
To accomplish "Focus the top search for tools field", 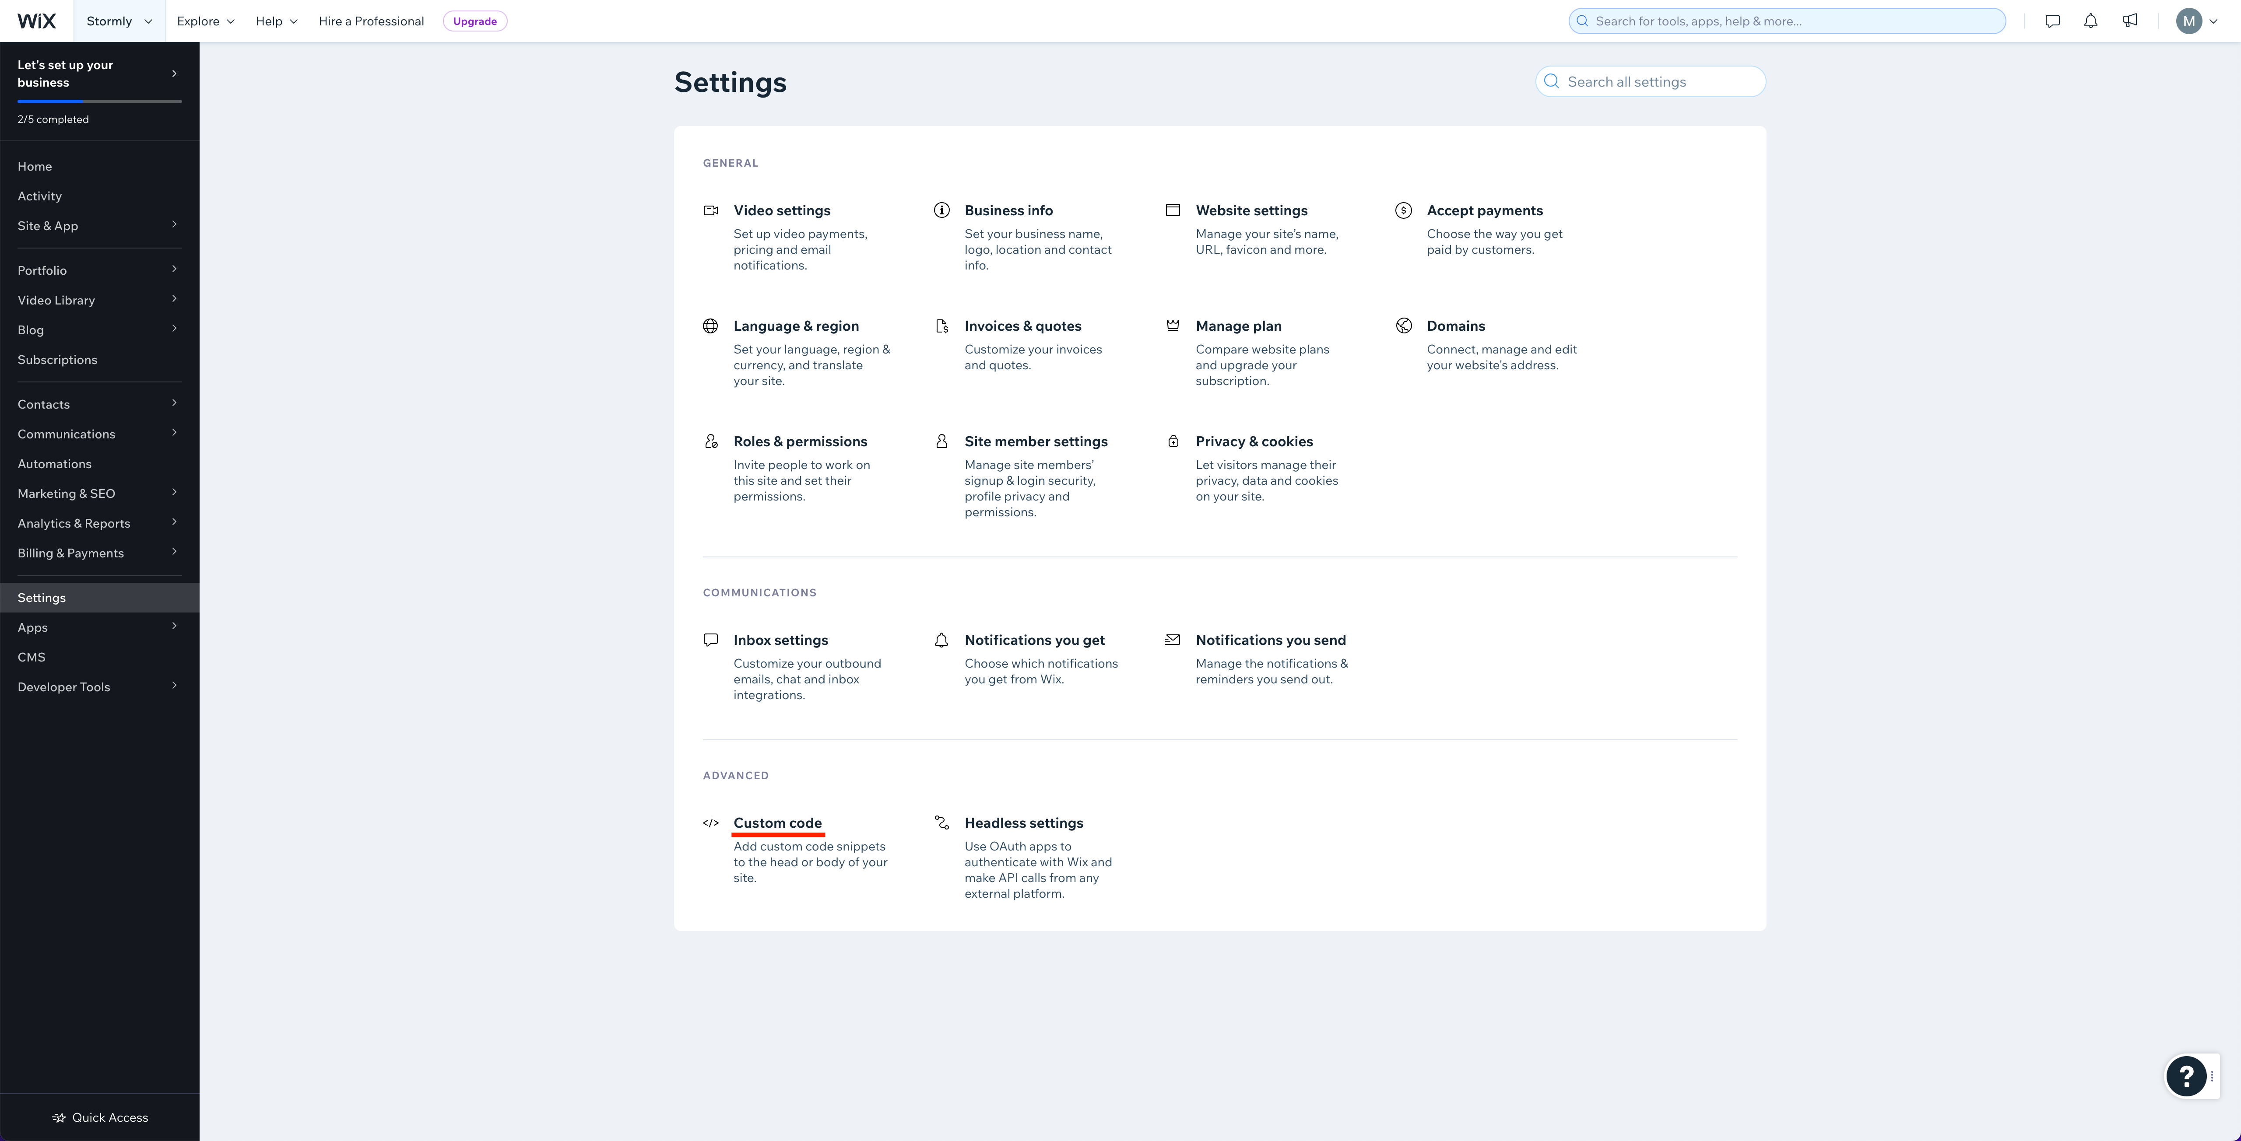I will pyautogui.click(x=1787, y=21).
